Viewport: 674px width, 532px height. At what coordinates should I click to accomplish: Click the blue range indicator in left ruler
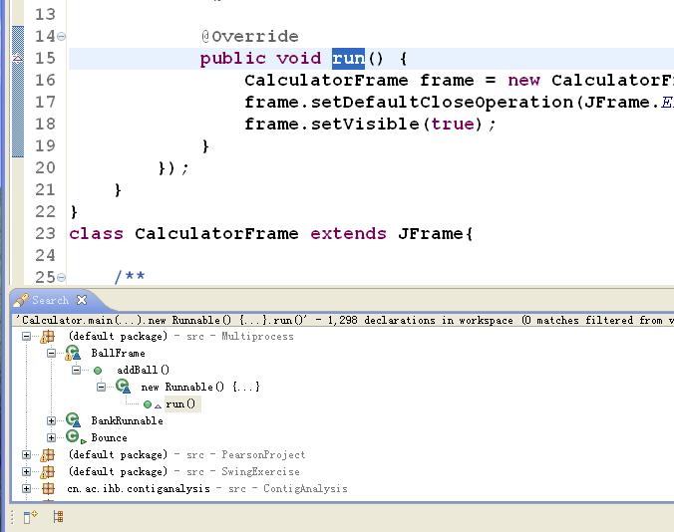pyautogui.click(x=18, y=92)
